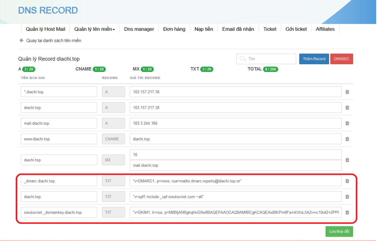Open the Nạp tiền menu item
The width and height of the screenshot is (378, 241).
pos(204,29)
